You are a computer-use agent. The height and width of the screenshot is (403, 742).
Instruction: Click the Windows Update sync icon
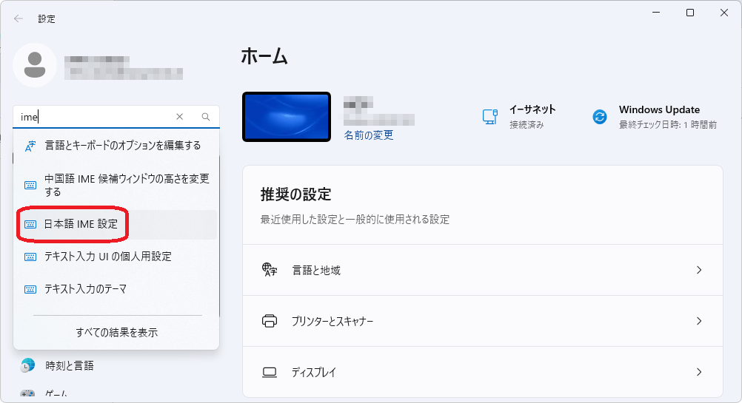[600, 117]
